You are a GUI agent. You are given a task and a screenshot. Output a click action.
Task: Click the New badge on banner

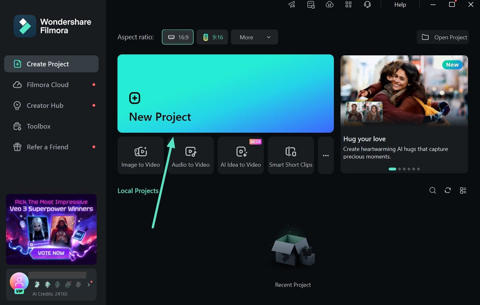pos(452,65)
